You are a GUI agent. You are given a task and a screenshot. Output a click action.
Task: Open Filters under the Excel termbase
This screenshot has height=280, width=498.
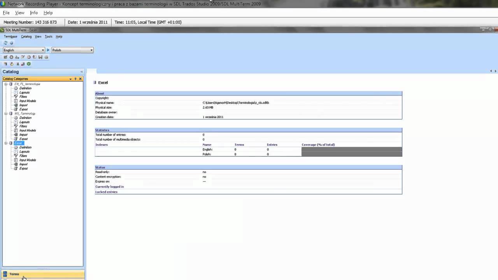click(x=23, y=156)
